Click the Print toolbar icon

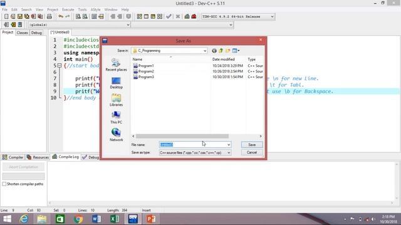49,17
